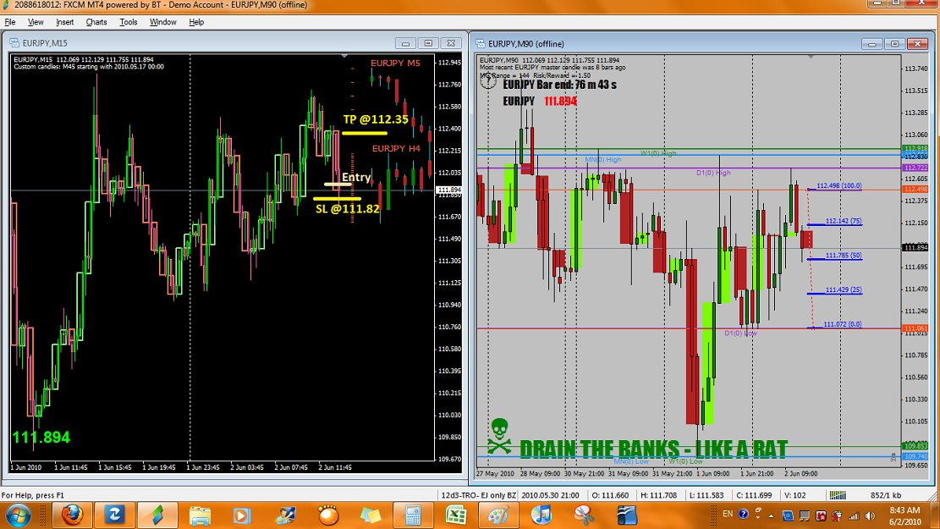Open the blue sync app taskbar icon

(114, 515)
